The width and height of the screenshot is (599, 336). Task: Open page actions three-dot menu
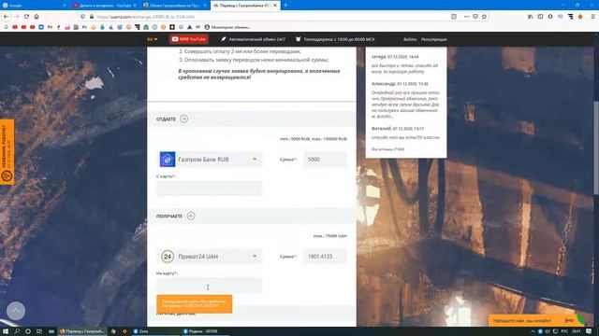click(x=466, y=17)
